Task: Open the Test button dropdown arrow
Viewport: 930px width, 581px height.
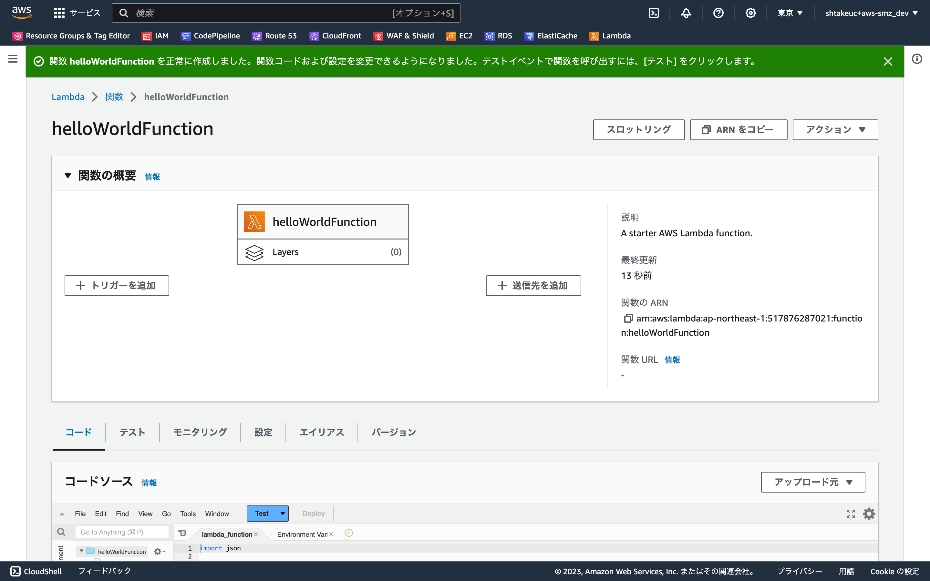Action: pos(283,513)
